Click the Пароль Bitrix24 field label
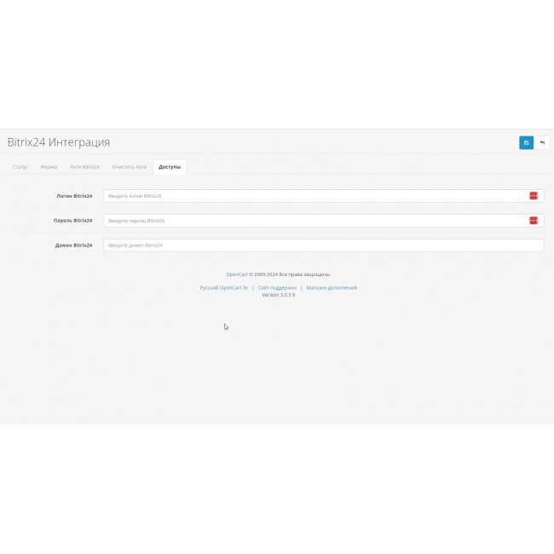 click(x=72, y=221)
